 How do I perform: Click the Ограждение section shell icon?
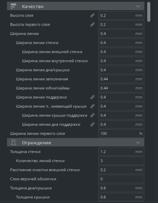[x=13, y=143]
